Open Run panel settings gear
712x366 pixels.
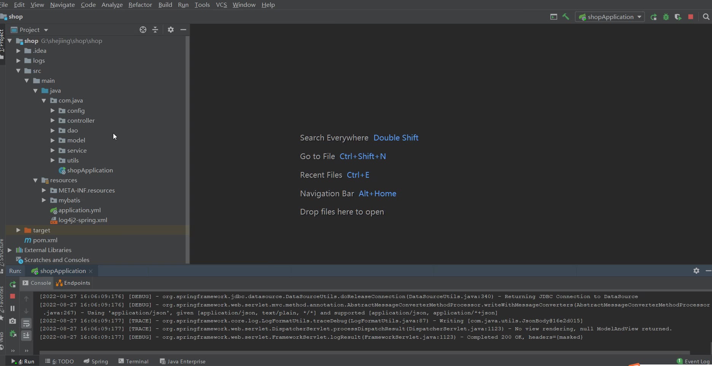click(696, 271)
